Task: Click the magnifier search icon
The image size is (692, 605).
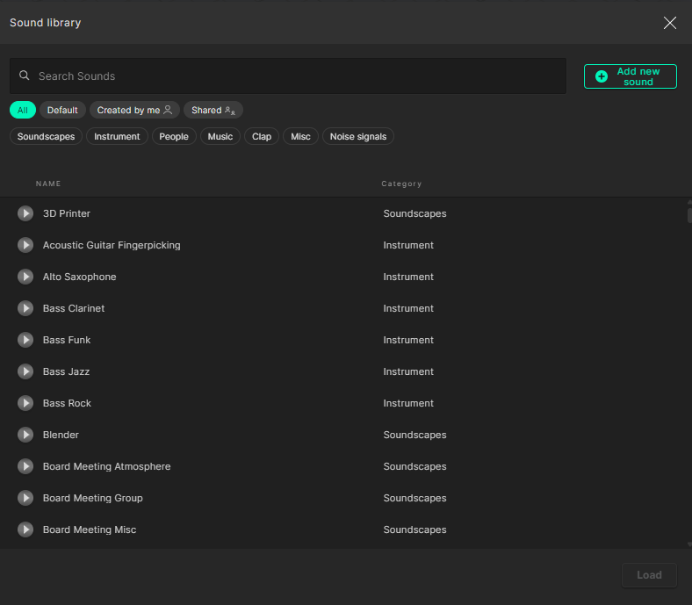Action: pyautogui.click(x=25, y=76)
